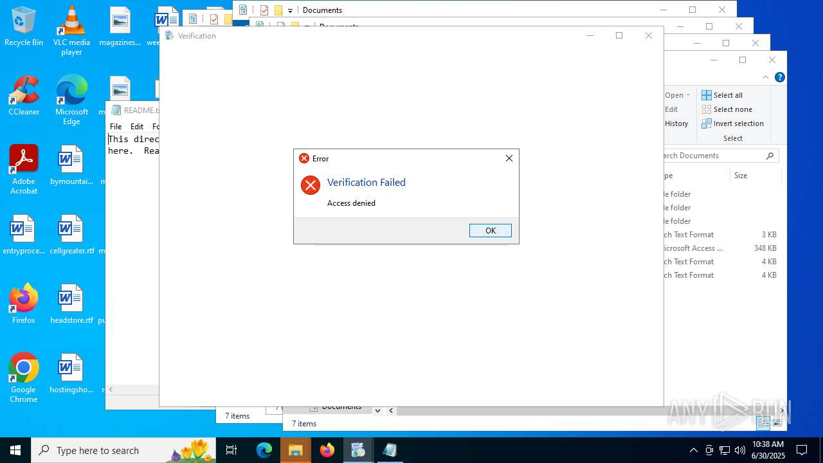Select the magazines... image file on desktop
The image size is (823, 463).
(x=120, y=27)
